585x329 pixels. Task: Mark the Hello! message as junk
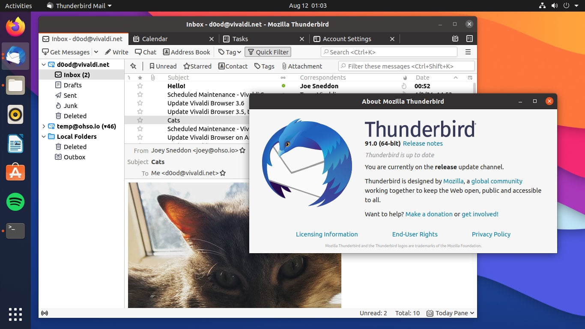coord(403,86)
